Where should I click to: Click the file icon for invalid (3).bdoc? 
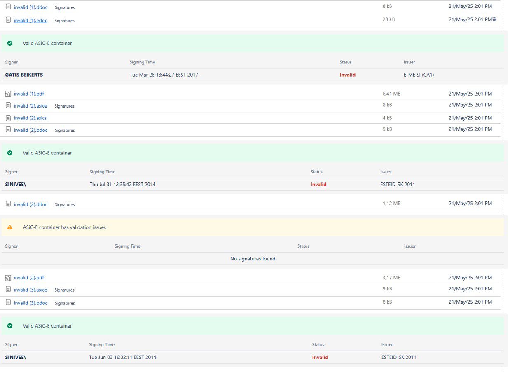coord(8,303)
